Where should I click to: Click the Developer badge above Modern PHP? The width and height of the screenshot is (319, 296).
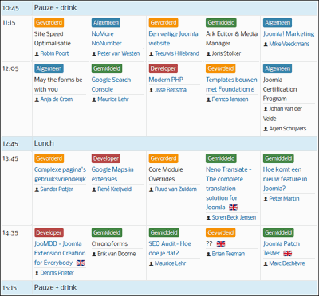pyautogui.click(x=163, y=68)
